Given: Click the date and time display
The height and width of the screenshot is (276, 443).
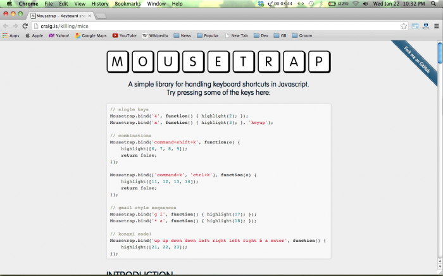Looking at the screenshot, I should [x=399, y=4].
